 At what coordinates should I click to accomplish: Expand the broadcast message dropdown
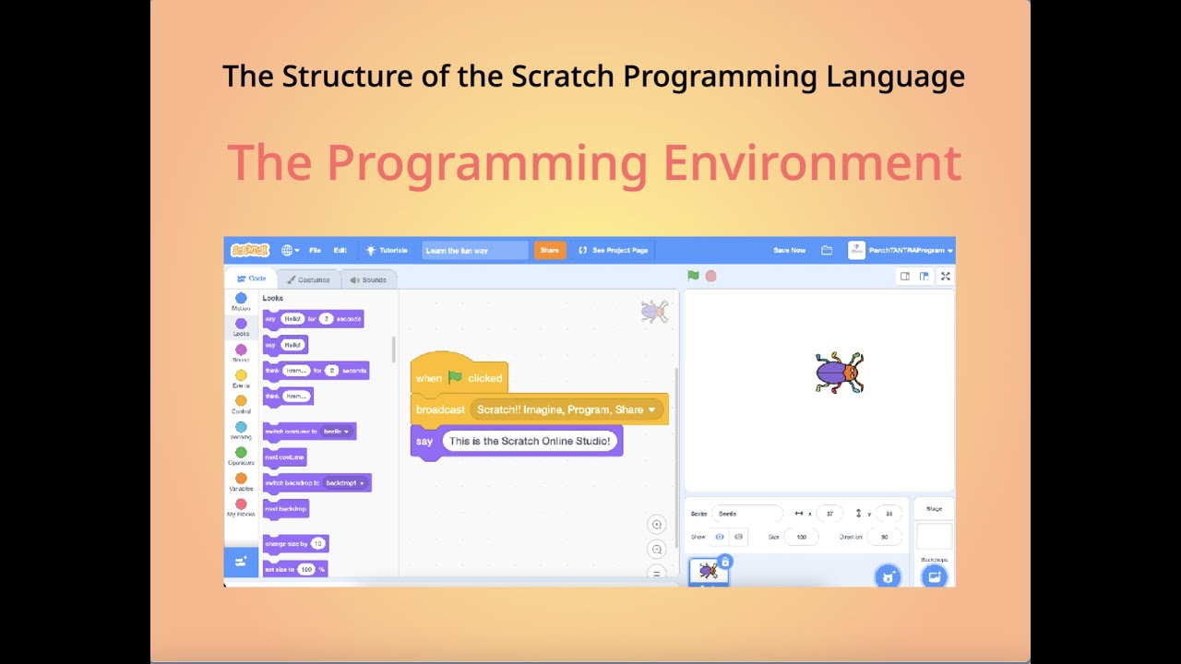(x=651, y=409)
